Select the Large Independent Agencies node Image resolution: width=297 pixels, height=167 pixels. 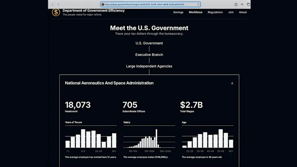pyautogui.click(x=149, y=66)
